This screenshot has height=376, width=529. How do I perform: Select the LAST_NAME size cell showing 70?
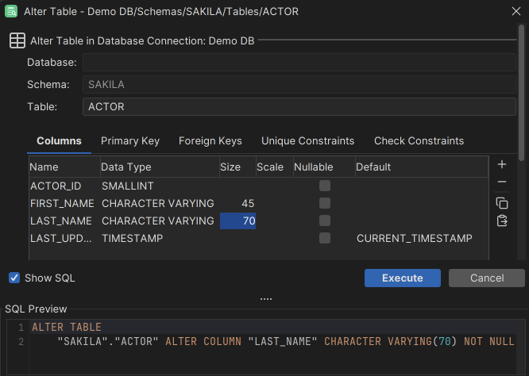click(237, 221)
